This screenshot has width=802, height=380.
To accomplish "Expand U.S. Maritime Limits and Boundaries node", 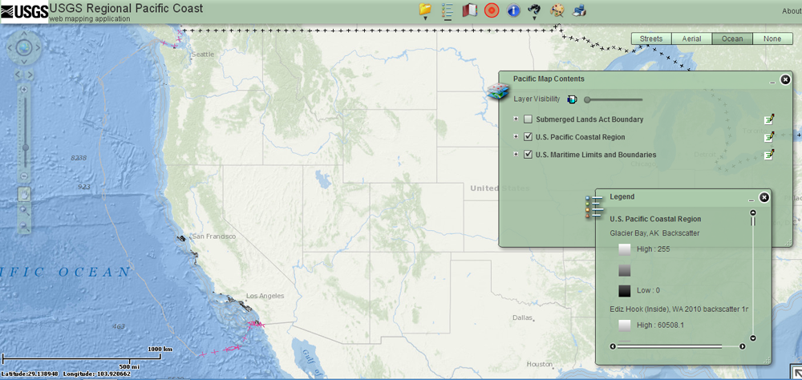I will pos(516,155).
